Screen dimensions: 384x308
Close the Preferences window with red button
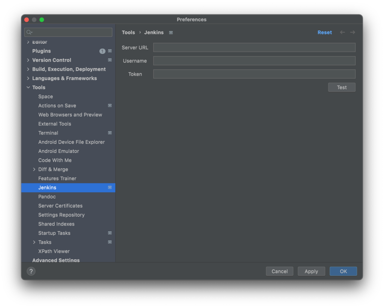pos(27,19)
